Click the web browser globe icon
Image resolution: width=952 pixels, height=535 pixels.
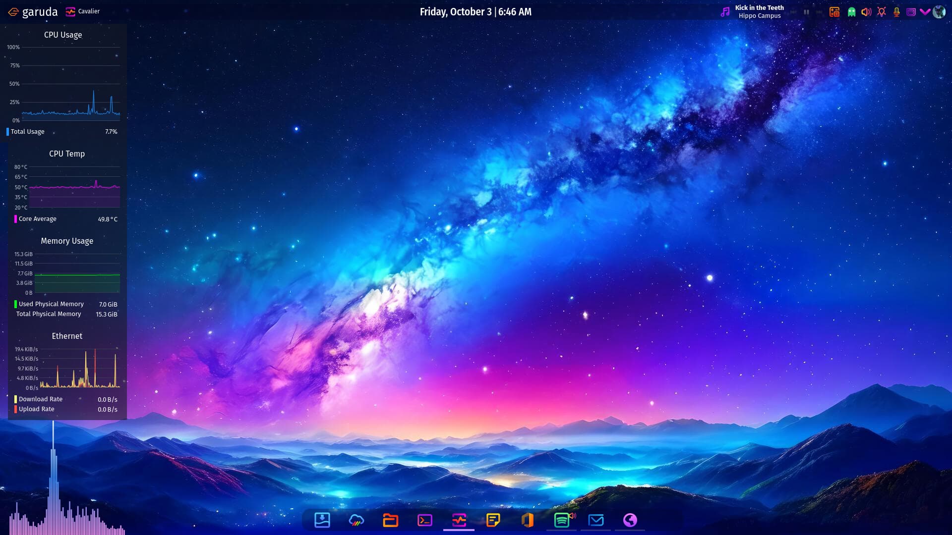click(630, 520)
